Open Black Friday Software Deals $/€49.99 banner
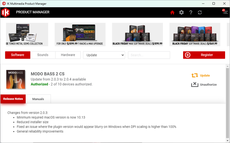230x143 pixels. click(x=195, y=35)
